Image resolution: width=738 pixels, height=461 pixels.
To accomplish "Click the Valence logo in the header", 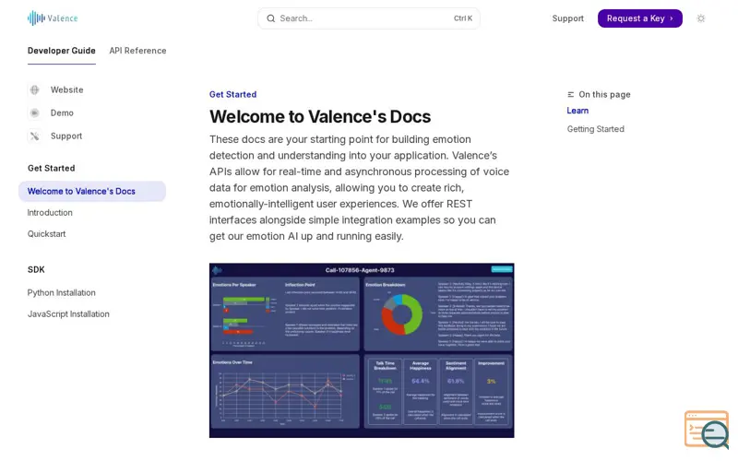I will coord(53,18).
